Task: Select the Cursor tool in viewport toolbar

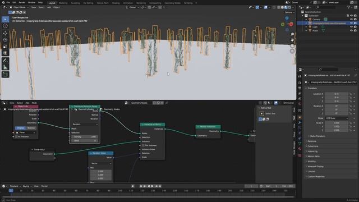Action: tap(5, 26)
